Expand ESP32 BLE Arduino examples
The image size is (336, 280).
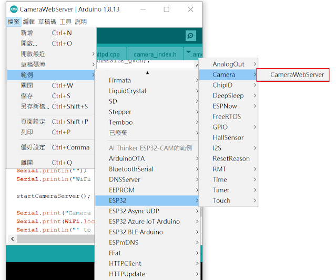click(147, 232)
